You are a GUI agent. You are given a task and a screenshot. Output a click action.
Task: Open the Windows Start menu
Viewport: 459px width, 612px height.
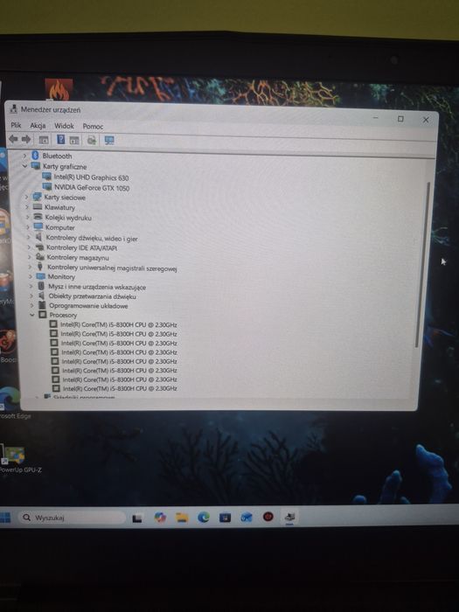click(x=5, y=518)
